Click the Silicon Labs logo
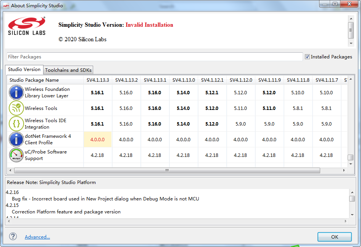The width and height of the screenshot is (361, 247). pyautogui.click(x=27, y=26)
